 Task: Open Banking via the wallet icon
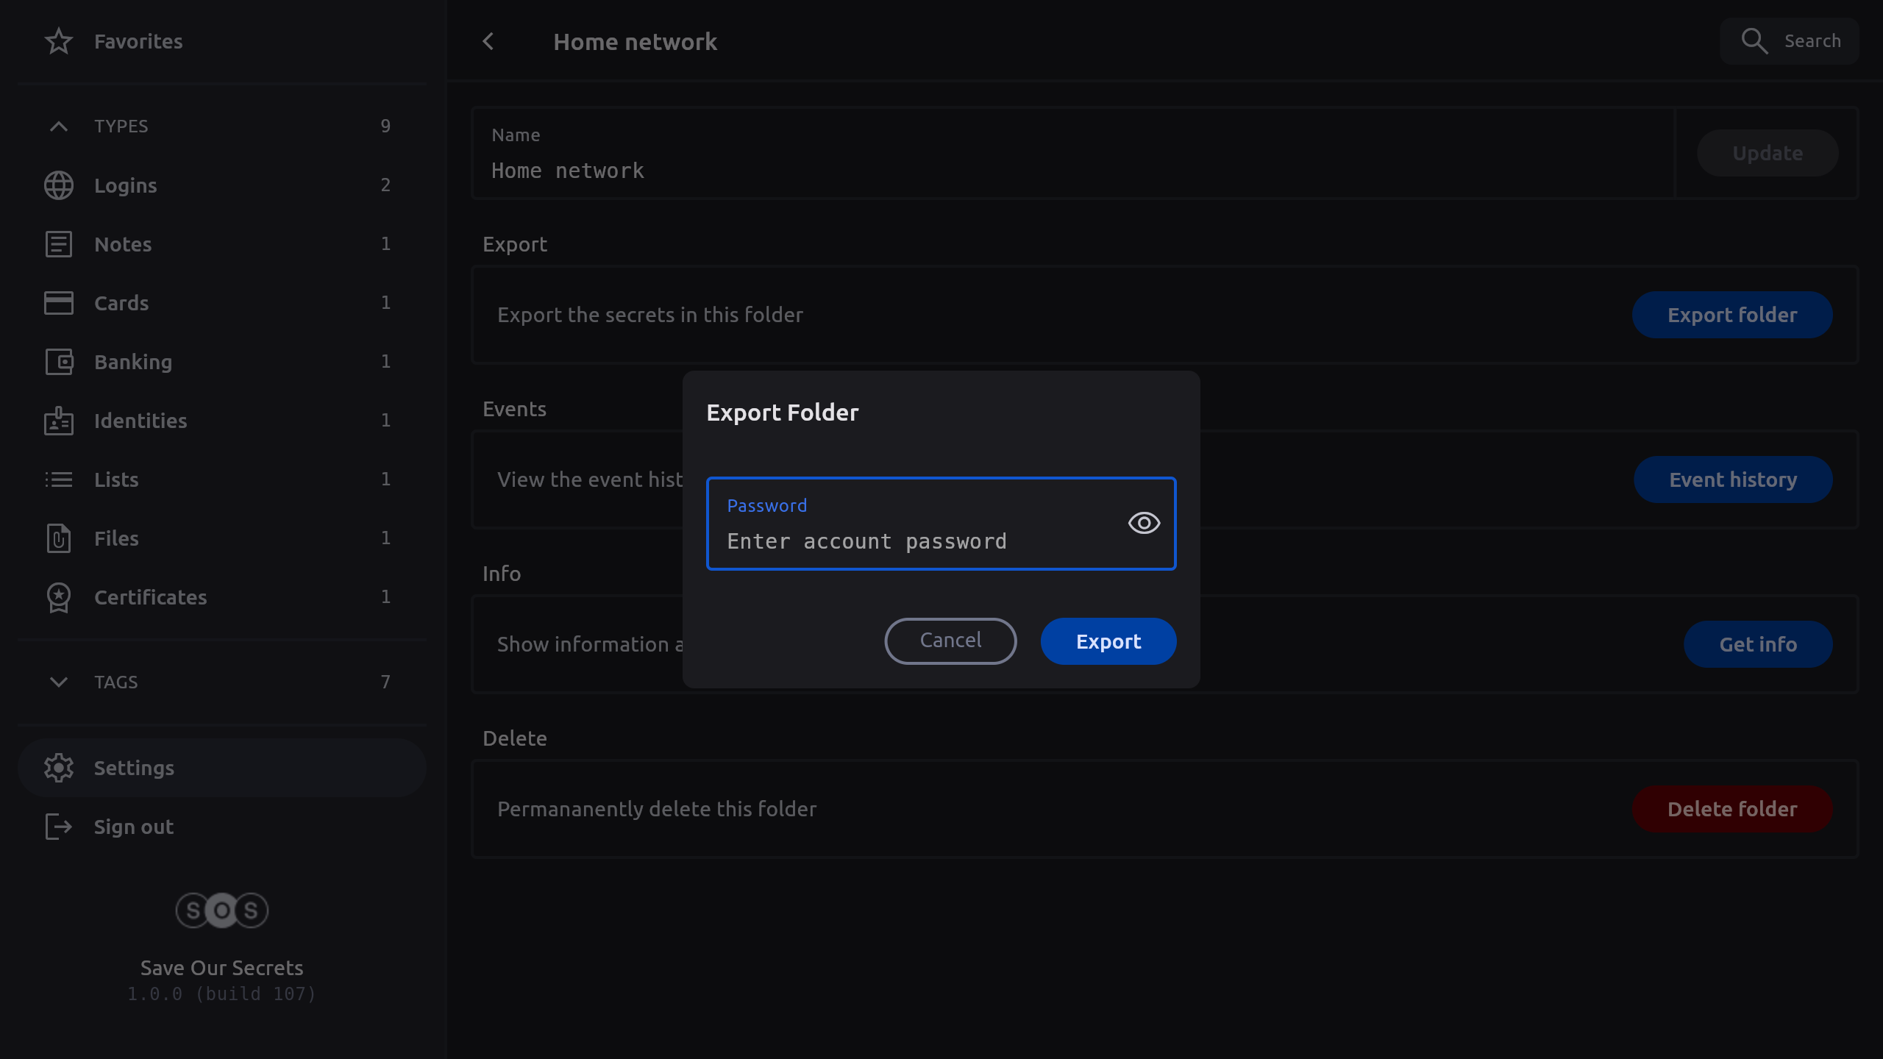click(x=59, y=362)
